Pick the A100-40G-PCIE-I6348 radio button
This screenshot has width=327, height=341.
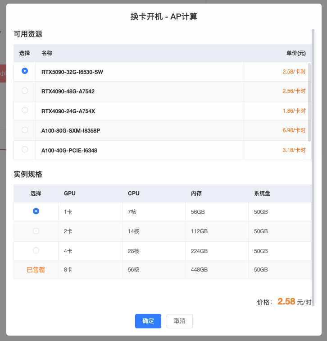[x=25, y=149]
